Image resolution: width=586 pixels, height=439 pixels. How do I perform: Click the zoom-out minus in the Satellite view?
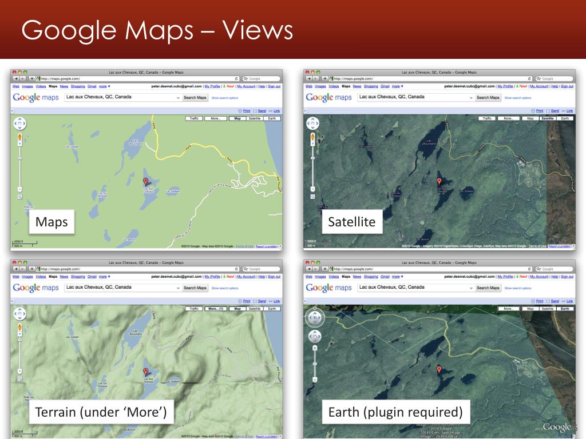pos(312,189)
